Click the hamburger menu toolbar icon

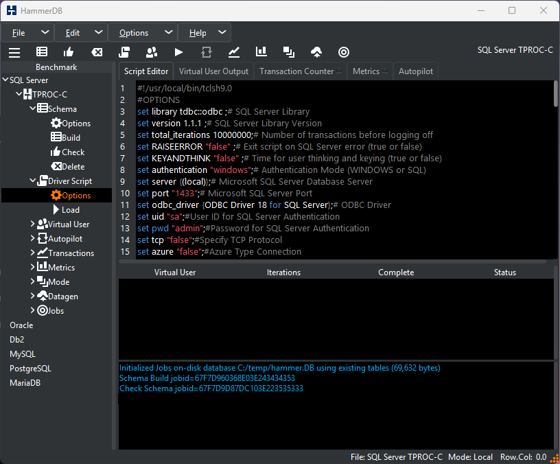point(14,52)
